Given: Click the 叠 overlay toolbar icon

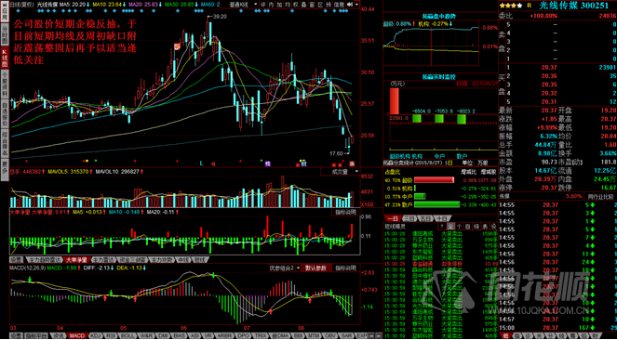Looking at the screenshot, I should 303,4.
